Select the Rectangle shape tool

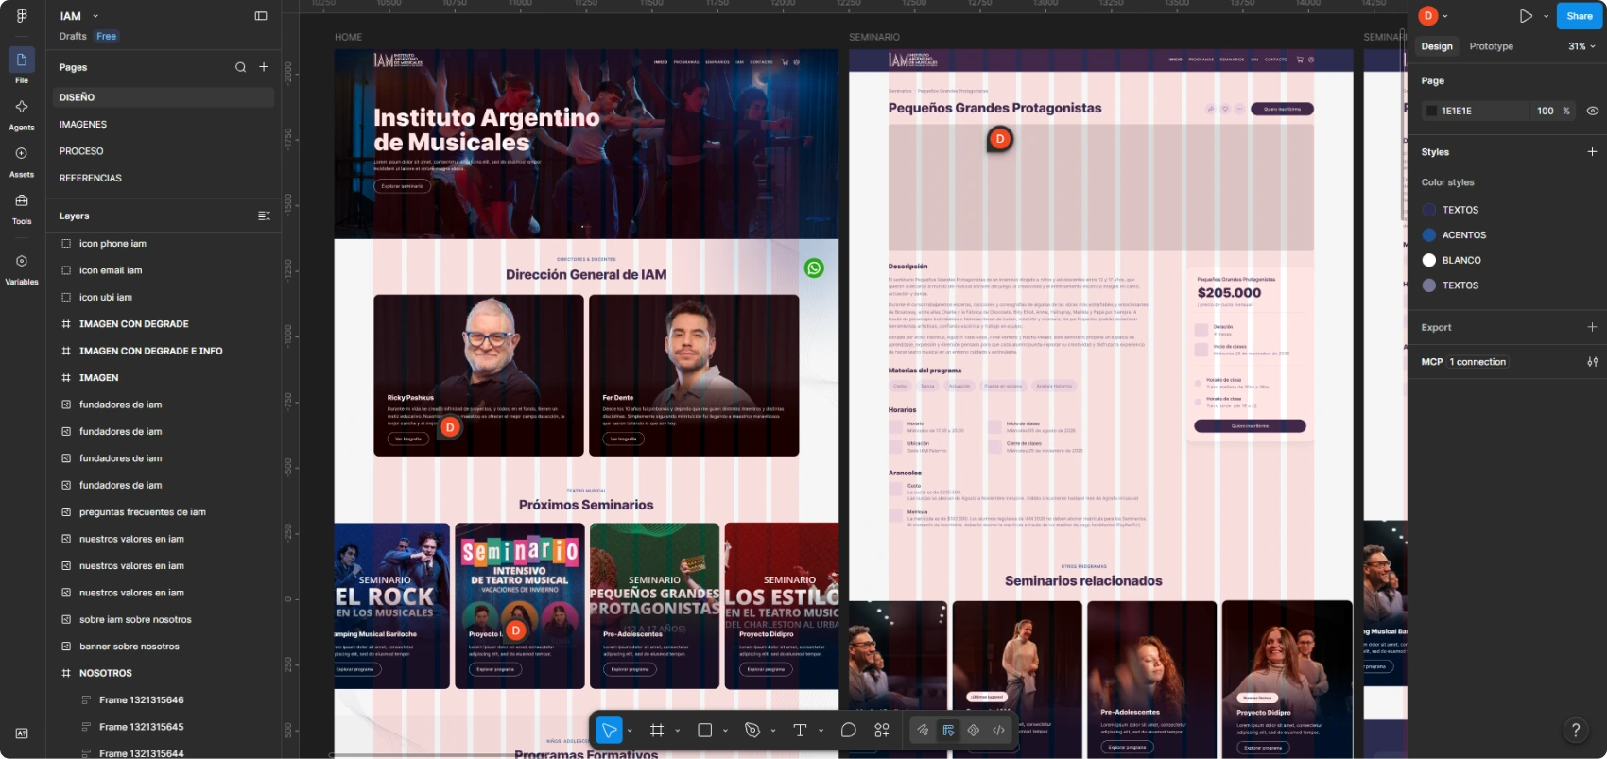(704, 730)
